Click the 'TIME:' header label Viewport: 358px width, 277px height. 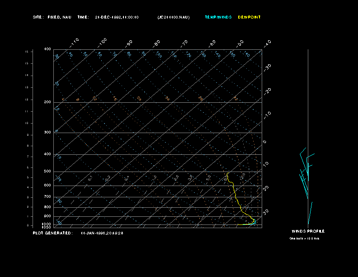point(83,17)
